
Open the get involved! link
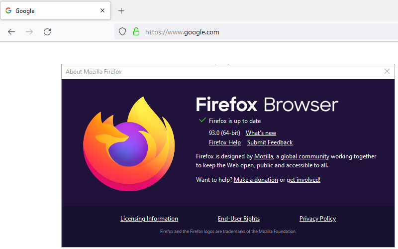point(303,180)
